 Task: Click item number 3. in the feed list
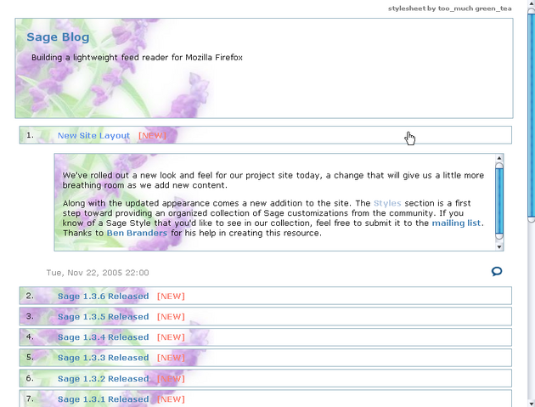tap(30, 316)
